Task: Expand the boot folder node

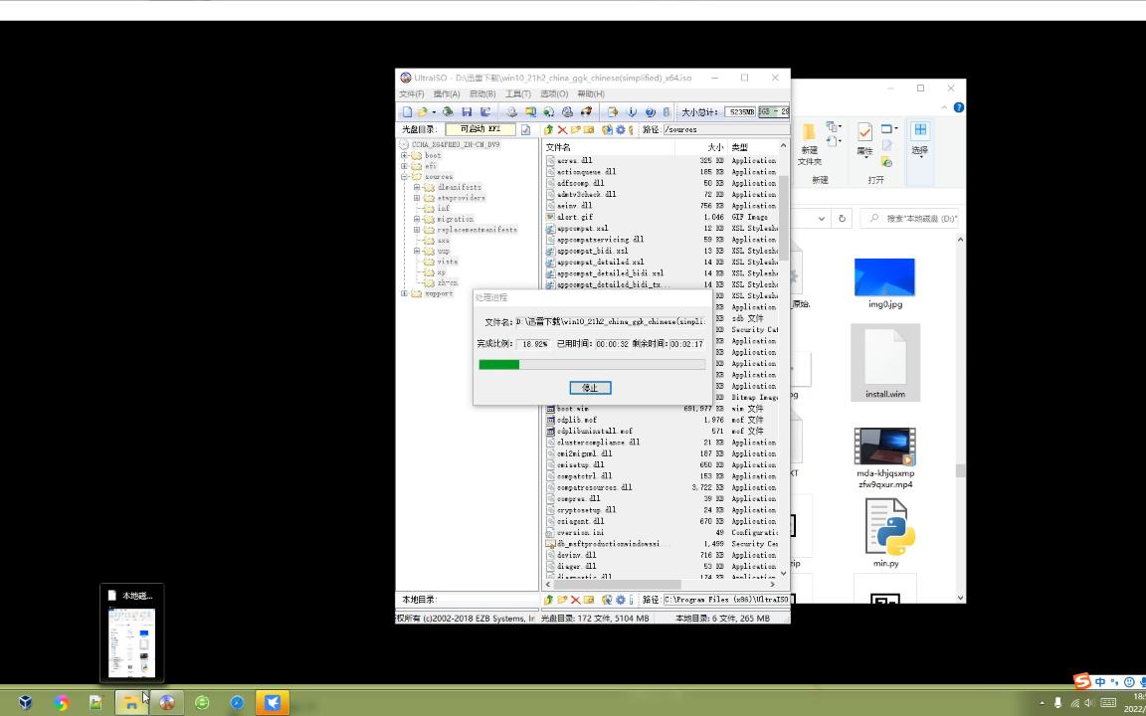Action: click(x=404, y=155)
